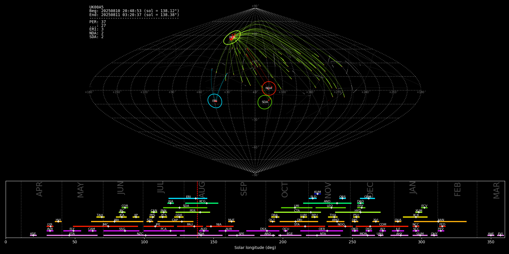Select the red NDA radiant circle

click(269, 88)
